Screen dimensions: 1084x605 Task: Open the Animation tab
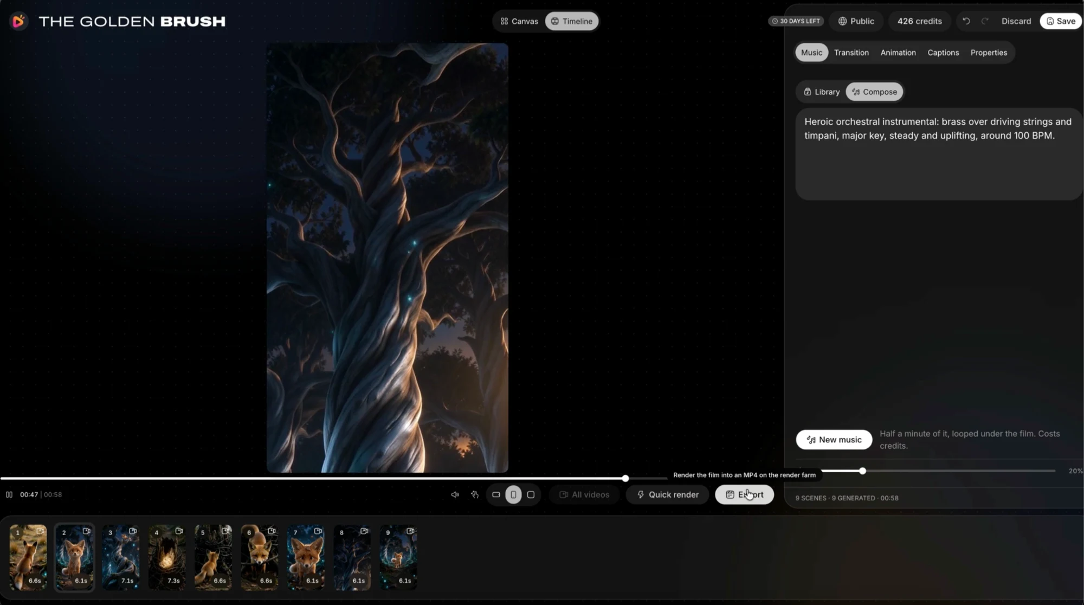click(x=898, y=53)
